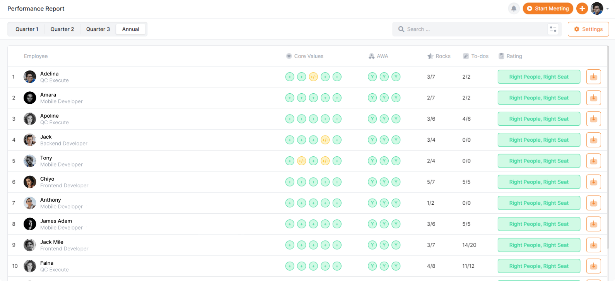The height and width of the screenshot is (281, 615).
Task: Open the Quarter 2 tab
Action: click(x=62, y=29)
